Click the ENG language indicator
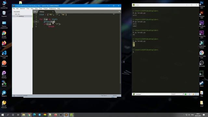Image resolution: width=208 pixels, height=117 pixels. (x=192, y=115)
